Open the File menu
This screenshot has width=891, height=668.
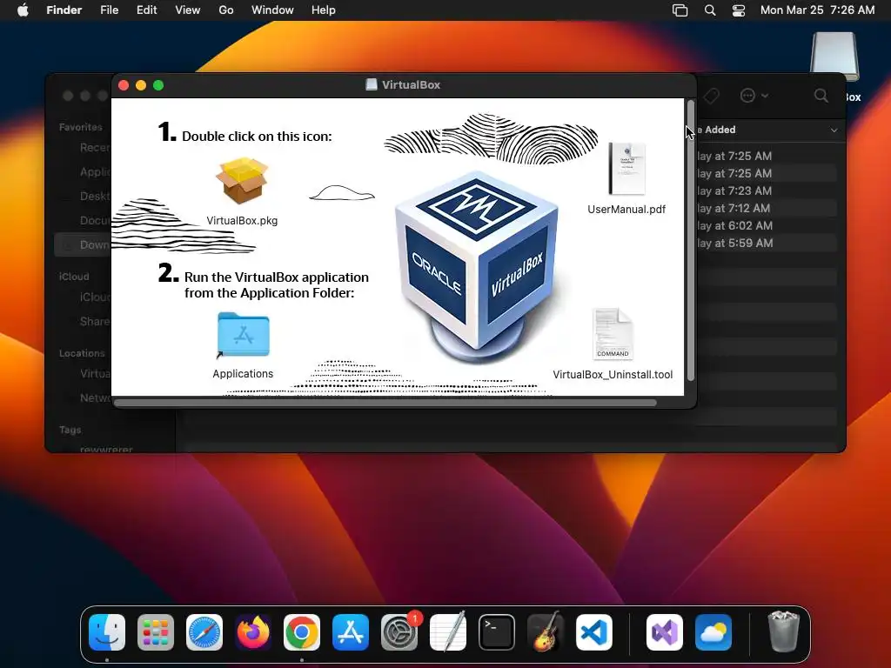109,10
